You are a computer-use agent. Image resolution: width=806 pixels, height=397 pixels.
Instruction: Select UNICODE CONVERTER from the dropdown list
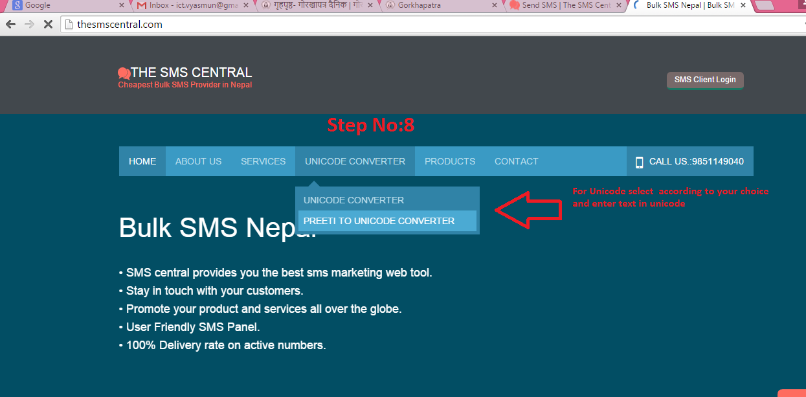tap(387, 200)
